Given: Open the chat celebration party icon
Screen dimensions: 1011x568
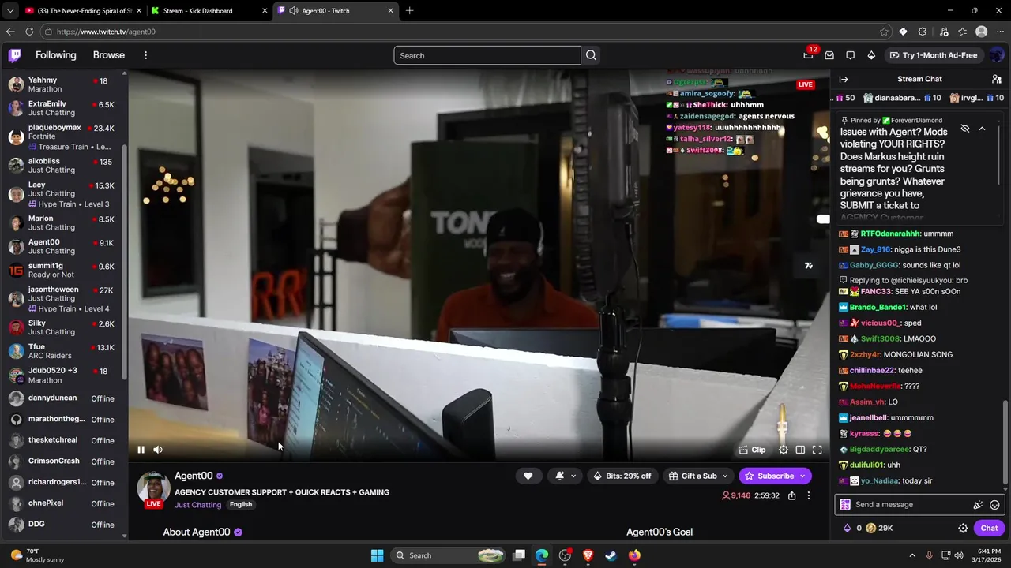Looking at the screenshot, I should tap(978, 505).
